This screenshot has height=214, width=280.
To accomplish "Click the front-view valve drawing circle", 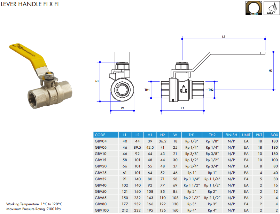I will tap(123, 89).
